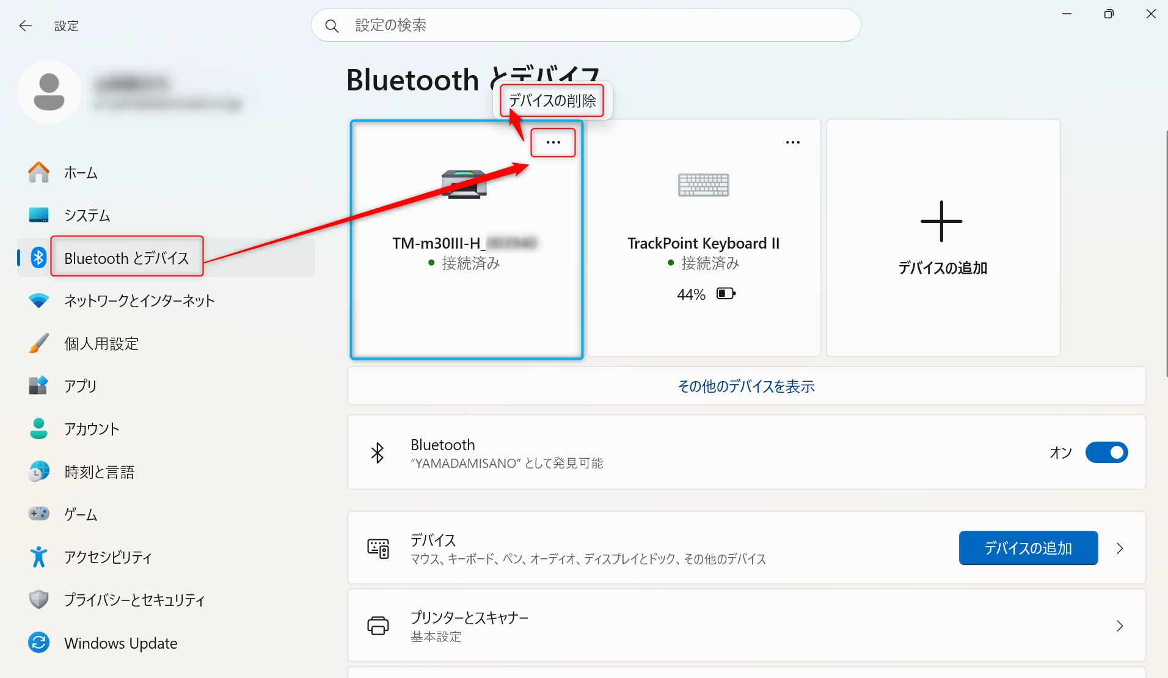Click the Devices row keyboard-mouse icon
This screenshot has width=1168, height=678.
(378, 549)
